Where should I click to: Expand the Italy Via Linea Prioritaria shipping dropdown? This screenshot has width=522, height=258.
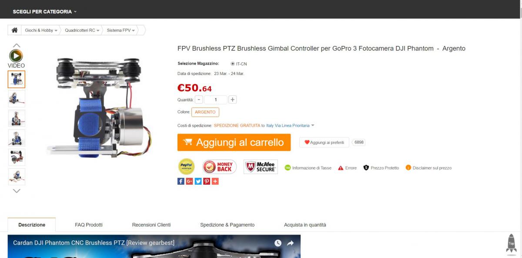(x=290, y=126)
